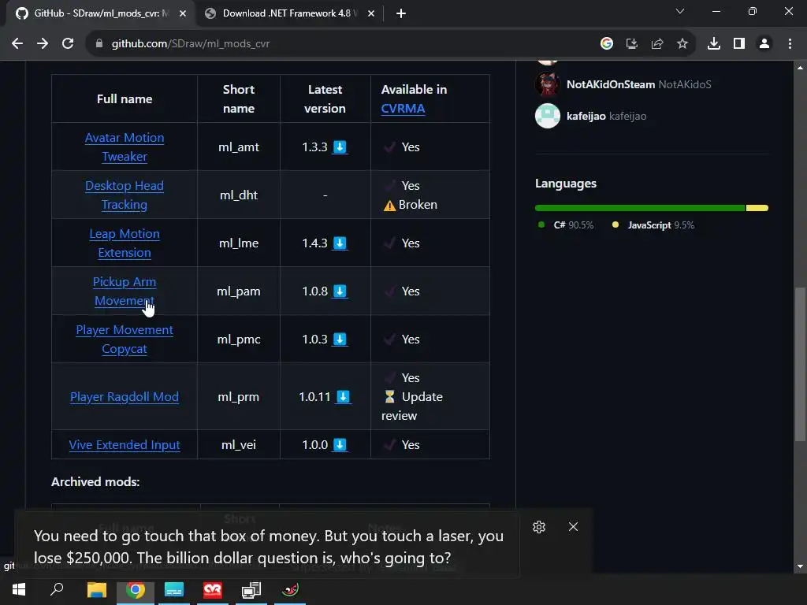Click the install/save page icon in address bar
This screenshot has height=605, width=807.
click(632, 44)
